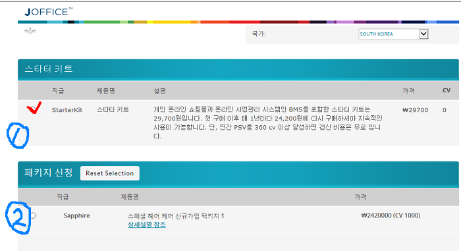This screenshot has height=251, width=461.
Task: Click the 스타터 키트 product name cell
Action: pos(113,109)
